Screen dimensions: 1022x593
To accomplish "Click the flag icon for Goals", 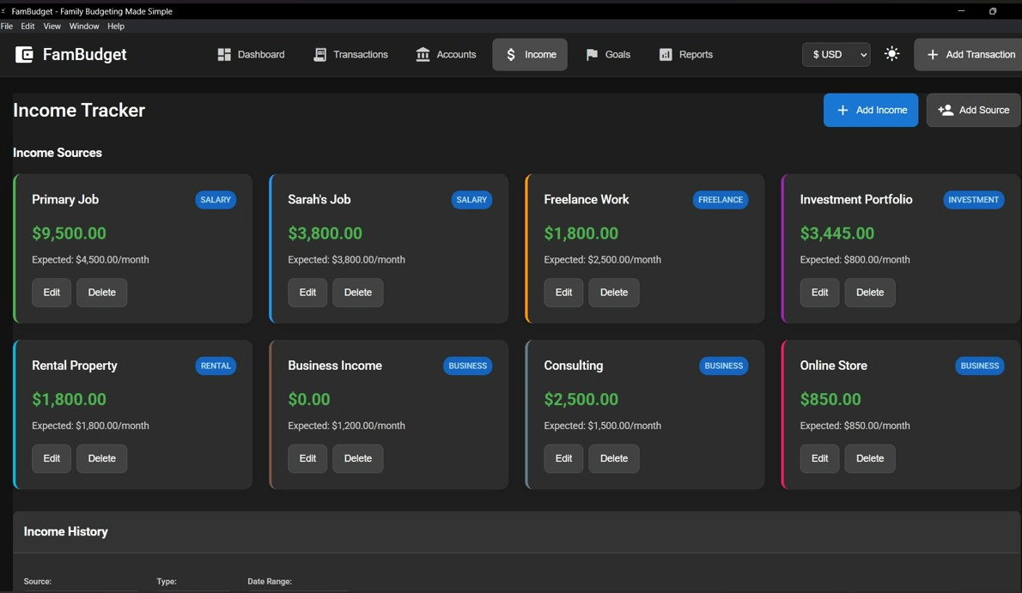I will coord(590,54).
